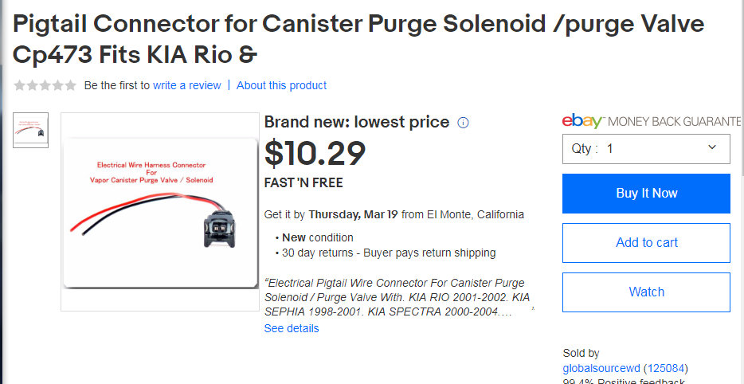This screenshot has width=744, height=384.
Task: Click the Watch button
Action: pos(646,292)
